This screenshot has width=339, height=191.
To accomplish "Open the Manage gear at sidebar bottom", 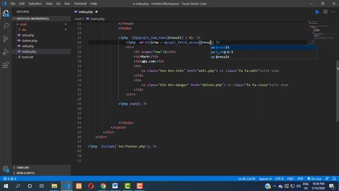I will pos(6,169).
